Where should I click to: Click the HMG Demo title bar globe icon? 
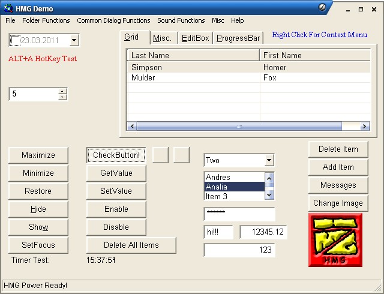point(8,8)
